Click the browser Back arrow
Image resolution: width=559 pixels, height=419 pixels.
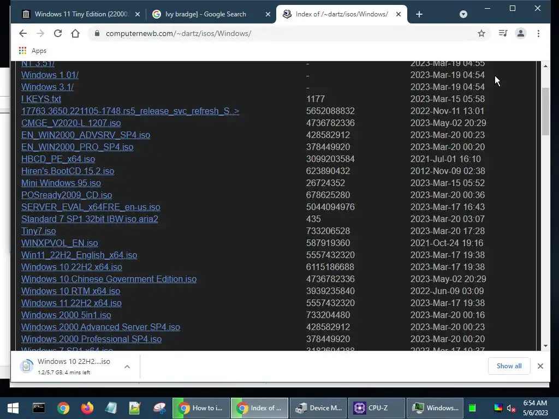[23, 33]
